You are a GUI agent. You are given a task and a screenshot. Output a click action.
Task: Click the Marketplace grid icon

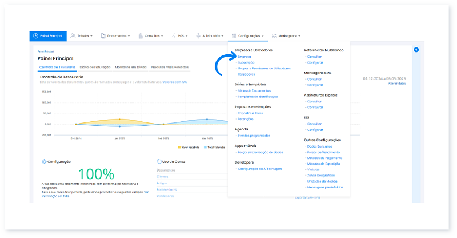coord(275,35)
